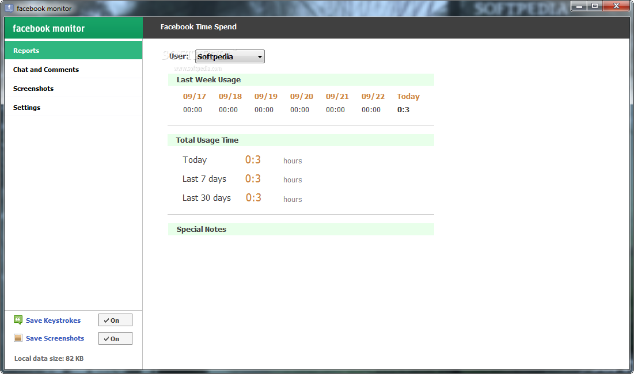This screenshot has height=374, width=634.
Task: Go to Chat and Comments
Action: 74,70
